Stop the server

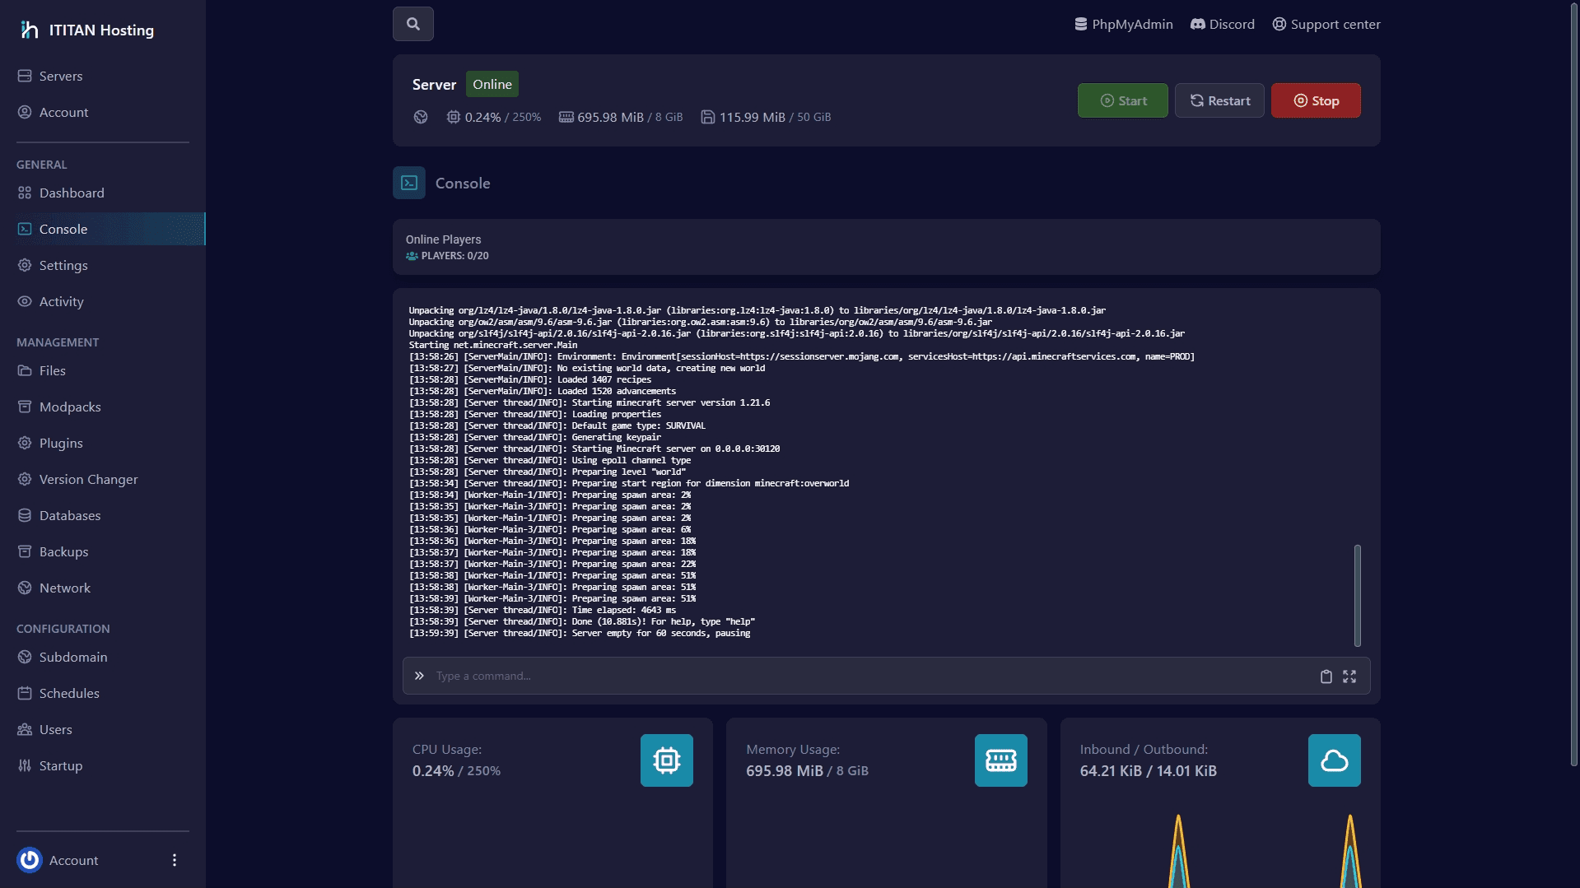click(x=1316, y=100)
